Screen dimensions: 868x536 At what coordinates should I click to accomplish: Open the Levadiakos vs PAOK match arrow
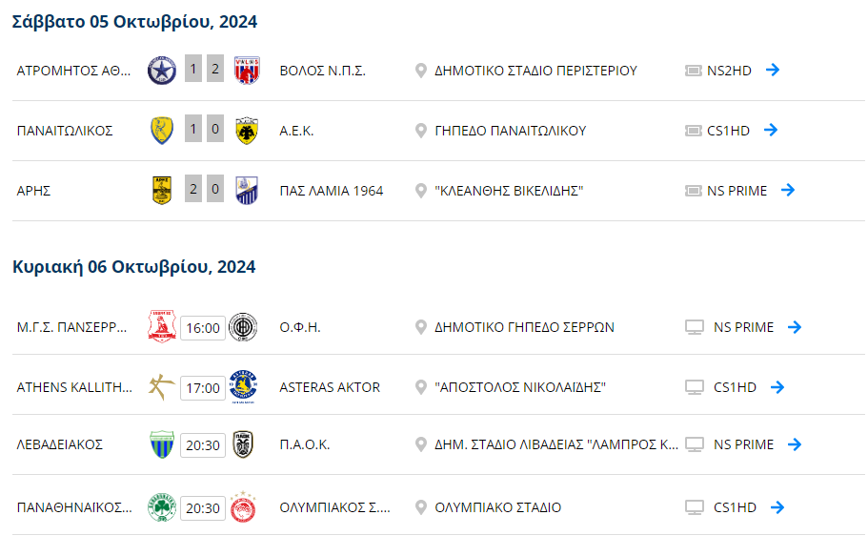point(795,444)
